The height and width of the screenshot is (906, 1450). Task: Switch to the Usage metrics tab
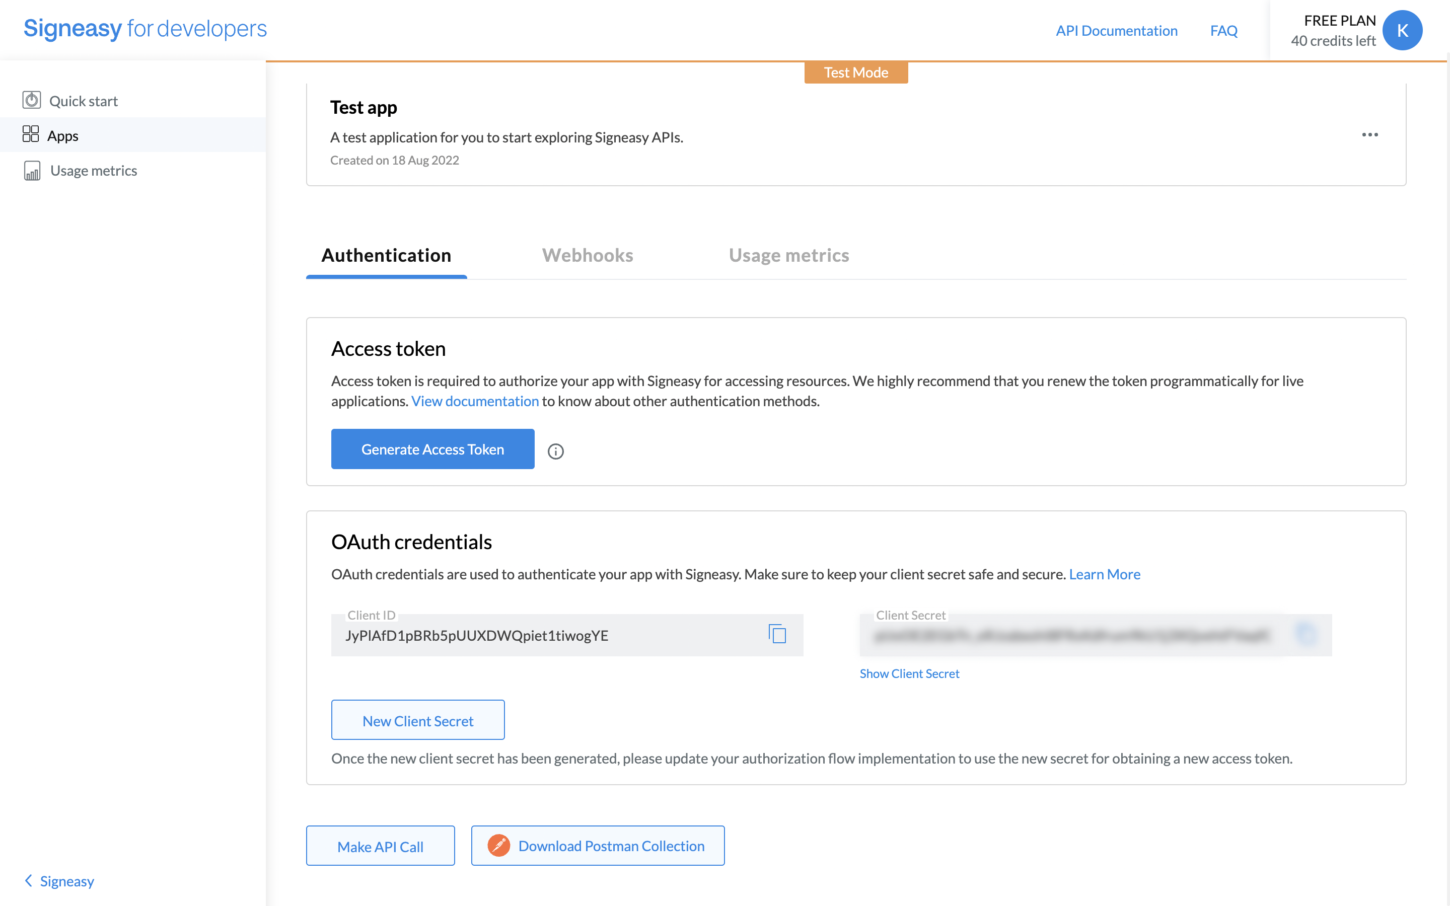pos(788,255)
